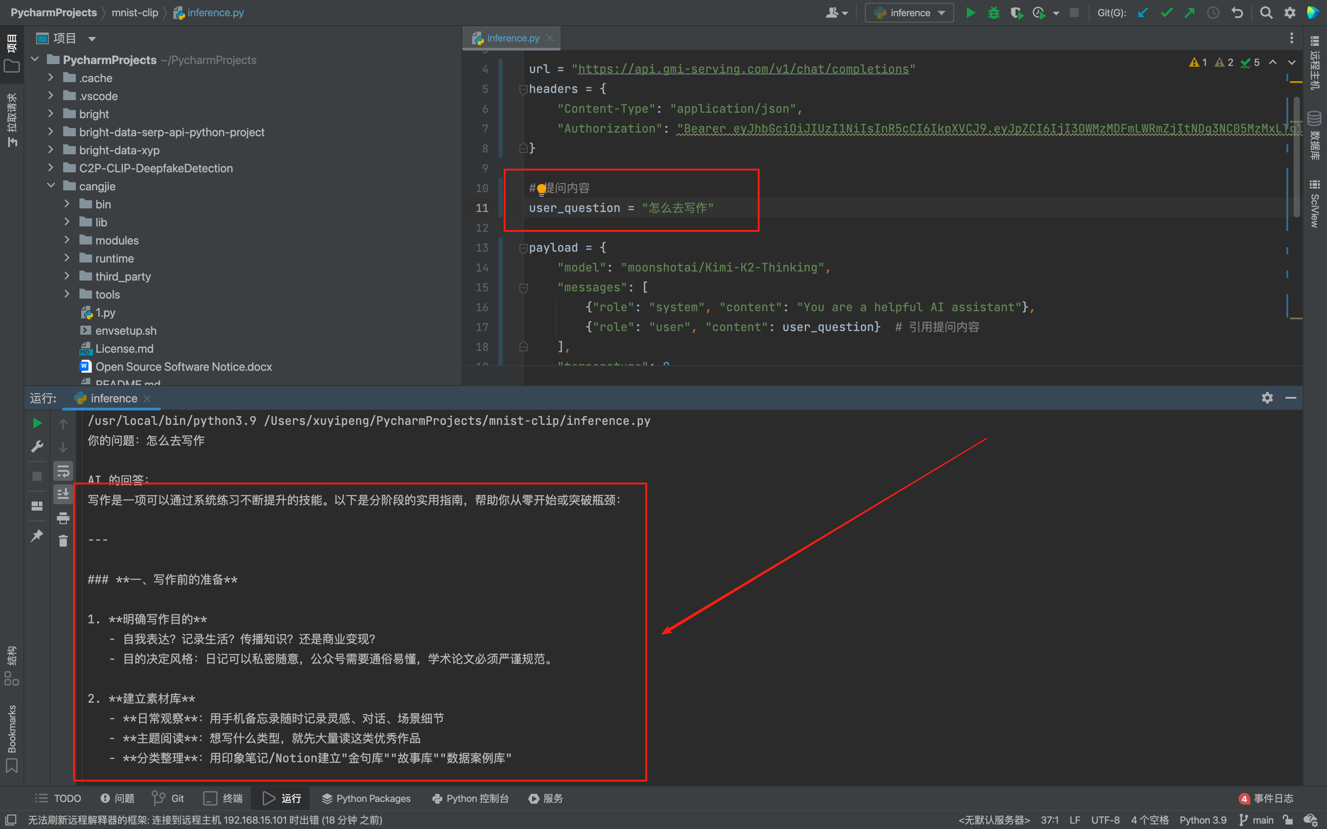Viewport: 1327px width, 829px height.
Task: Run inference with the green play button in the top toolbar
Action: 970,13
